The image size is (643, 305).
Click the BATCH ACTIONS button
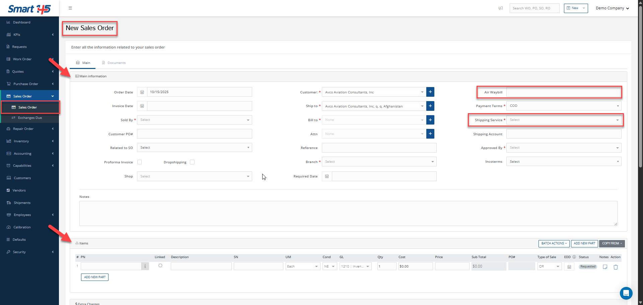point(554,243)
